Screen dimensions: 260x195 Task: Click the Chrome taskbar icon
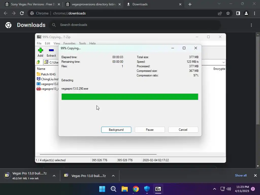[x=136, y=189]
